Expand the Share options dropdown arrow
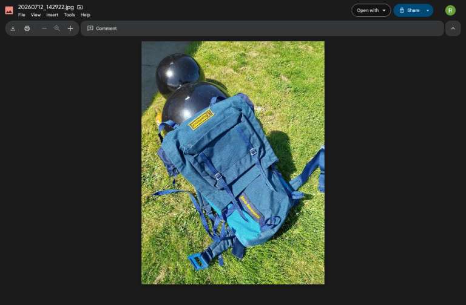Viewport: 466px width, 305px height. click(x=428, y=10)
